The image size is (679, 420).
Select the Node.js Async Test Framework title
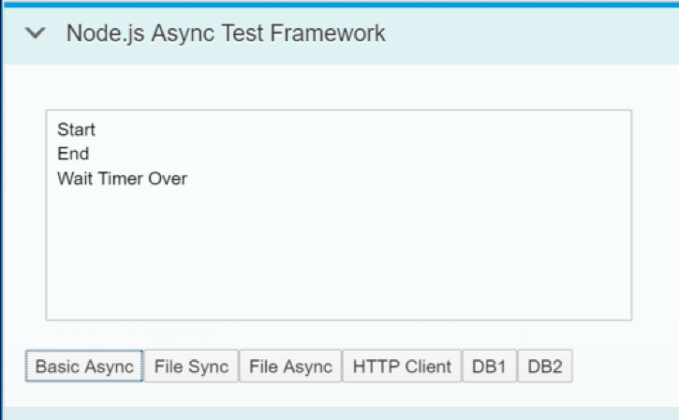[226, 34]
